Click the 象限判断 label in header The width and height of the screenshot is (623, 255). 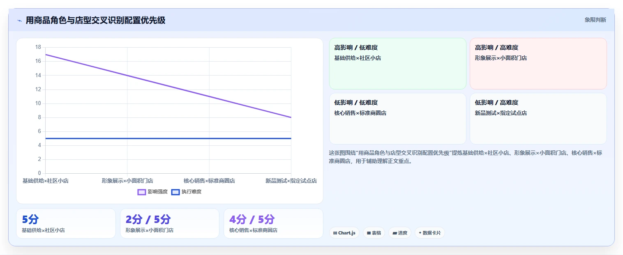pyautogui.click(x=595, y=20)
